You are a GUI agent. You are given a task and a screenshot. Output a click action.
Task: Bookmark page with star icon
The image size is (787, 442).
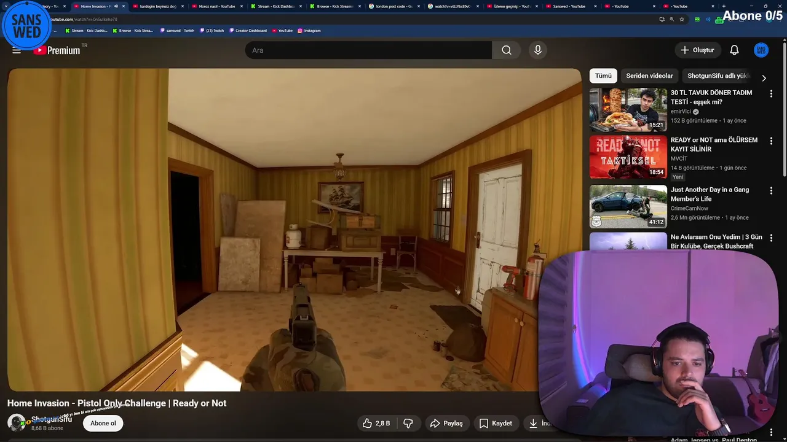682,19
